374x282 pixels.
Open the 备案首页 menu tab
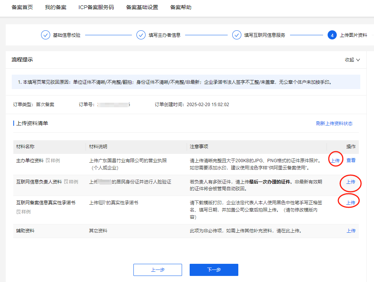click(22, 7)
